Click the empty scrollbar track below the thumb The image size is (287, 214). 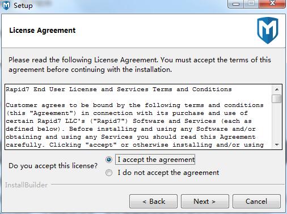click(277, 122)
